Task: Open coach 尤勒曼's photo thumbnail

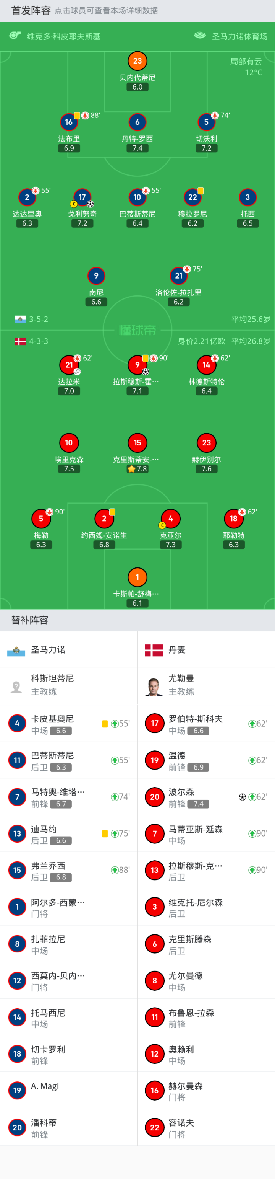Action: click(154, 686)
